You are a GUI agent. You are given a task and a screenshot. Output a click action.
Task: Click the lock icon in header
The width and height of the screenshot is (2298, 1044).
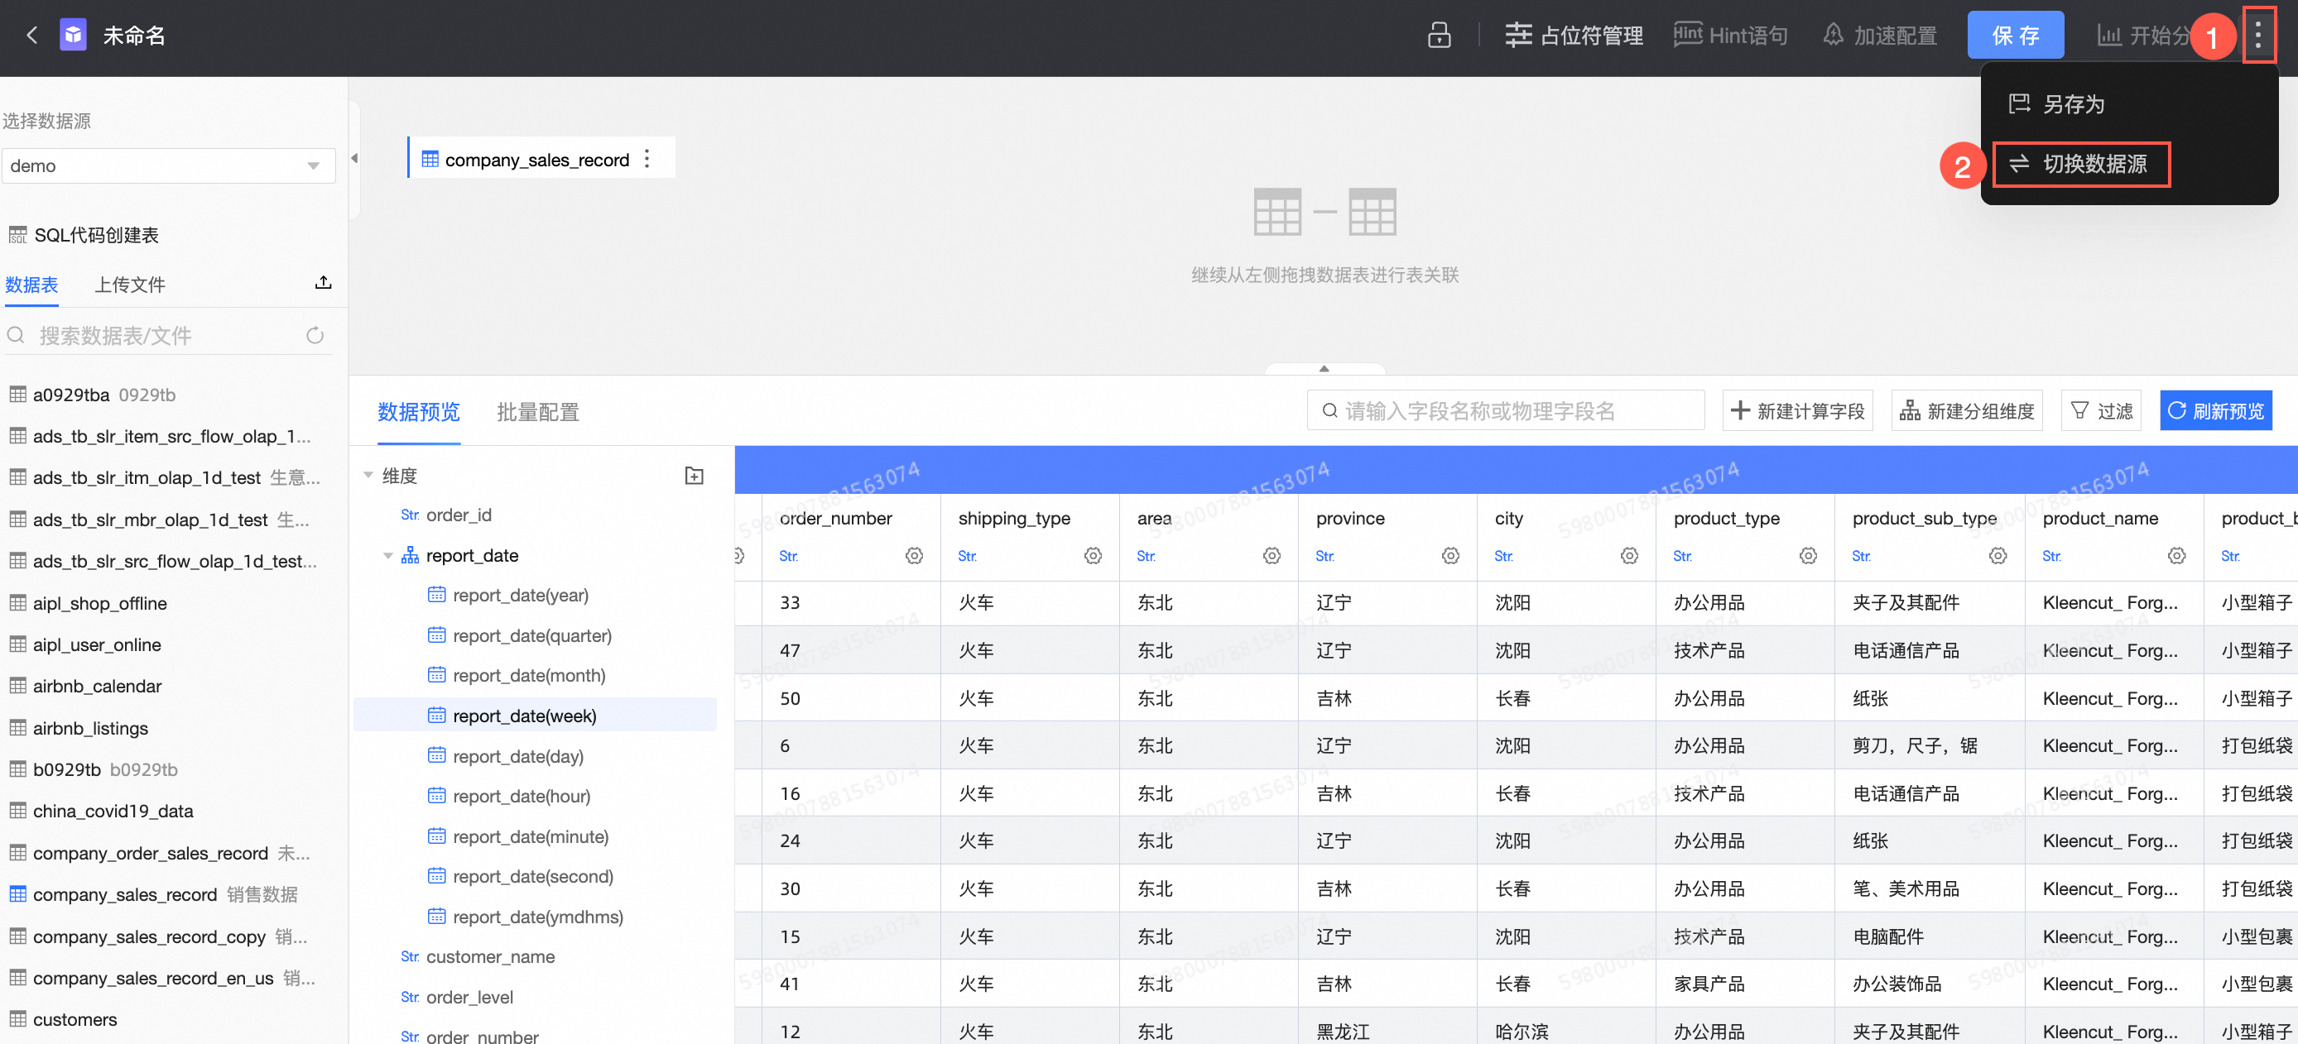click(1438, 36)
